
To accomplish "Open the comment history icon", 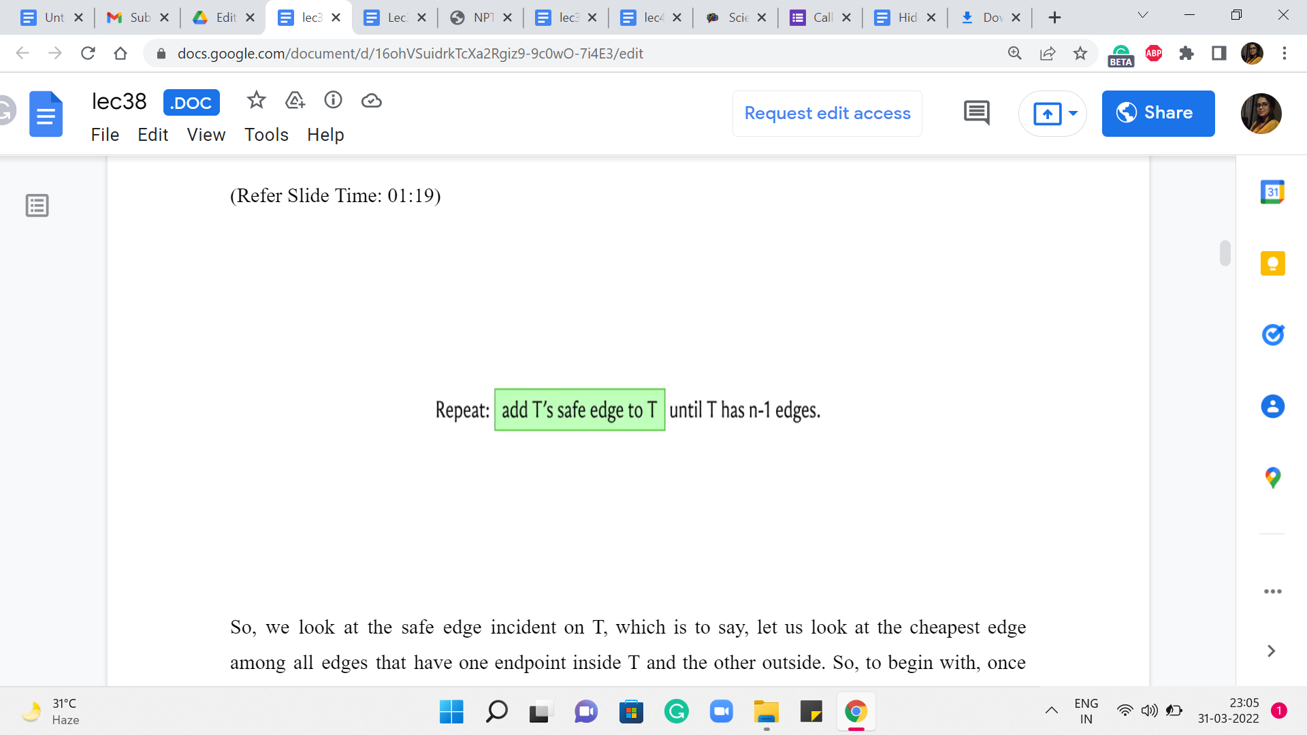I will [x=976, y=113].
